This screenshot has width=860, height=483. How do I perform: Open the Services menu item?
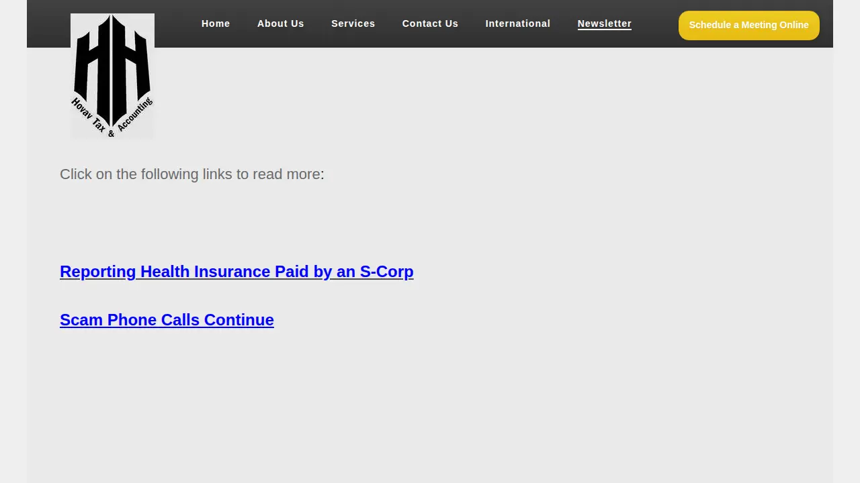(x=353, y=23)
